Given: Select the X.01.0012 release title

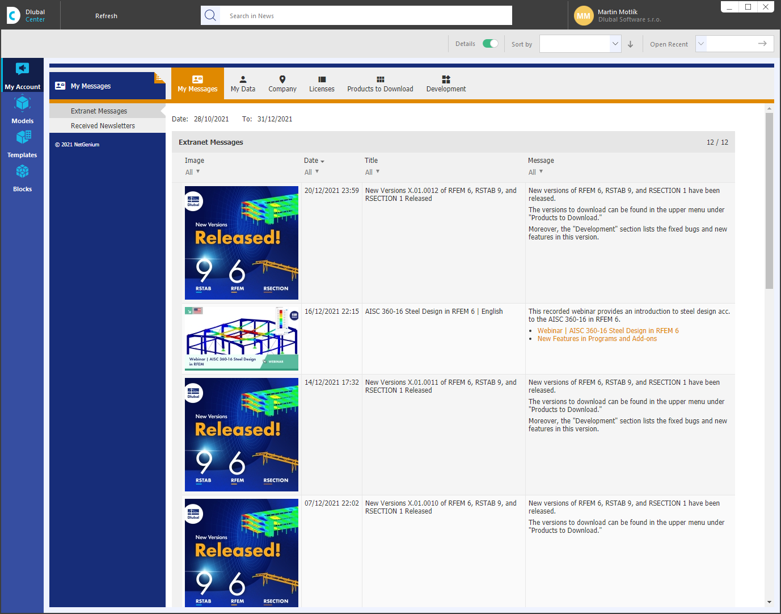Looking at the screenshot, I should (x=441, y=195).
